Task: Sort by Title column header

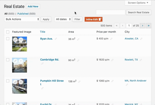Action: coord(43,32)
